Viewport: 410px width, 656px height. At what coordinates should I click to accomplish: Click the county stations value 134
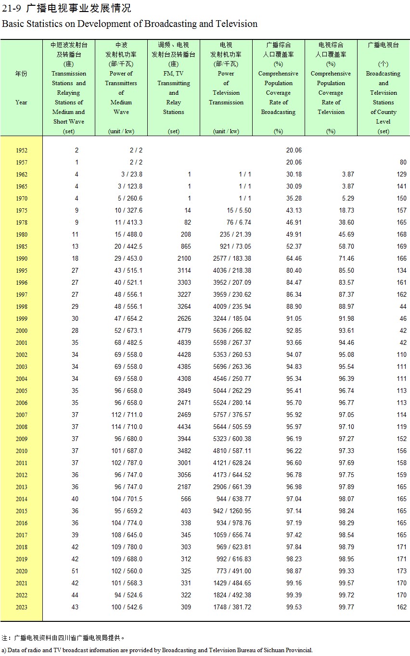(401, 271)
